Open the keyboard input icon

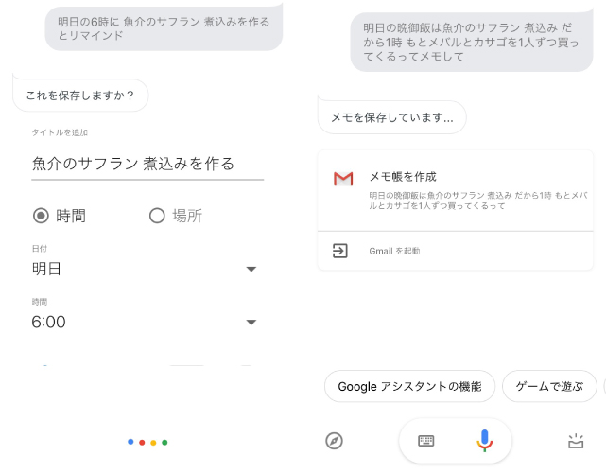[x=426, y=441]
